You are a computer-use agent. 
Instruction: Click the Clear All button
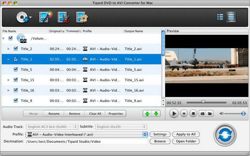pyautogui.click(x=95, y=114)
